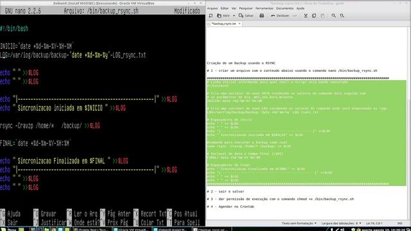The image size is (411, 231).
Task: Open the Menu button on the taskbar
Action: click(9, 230)
